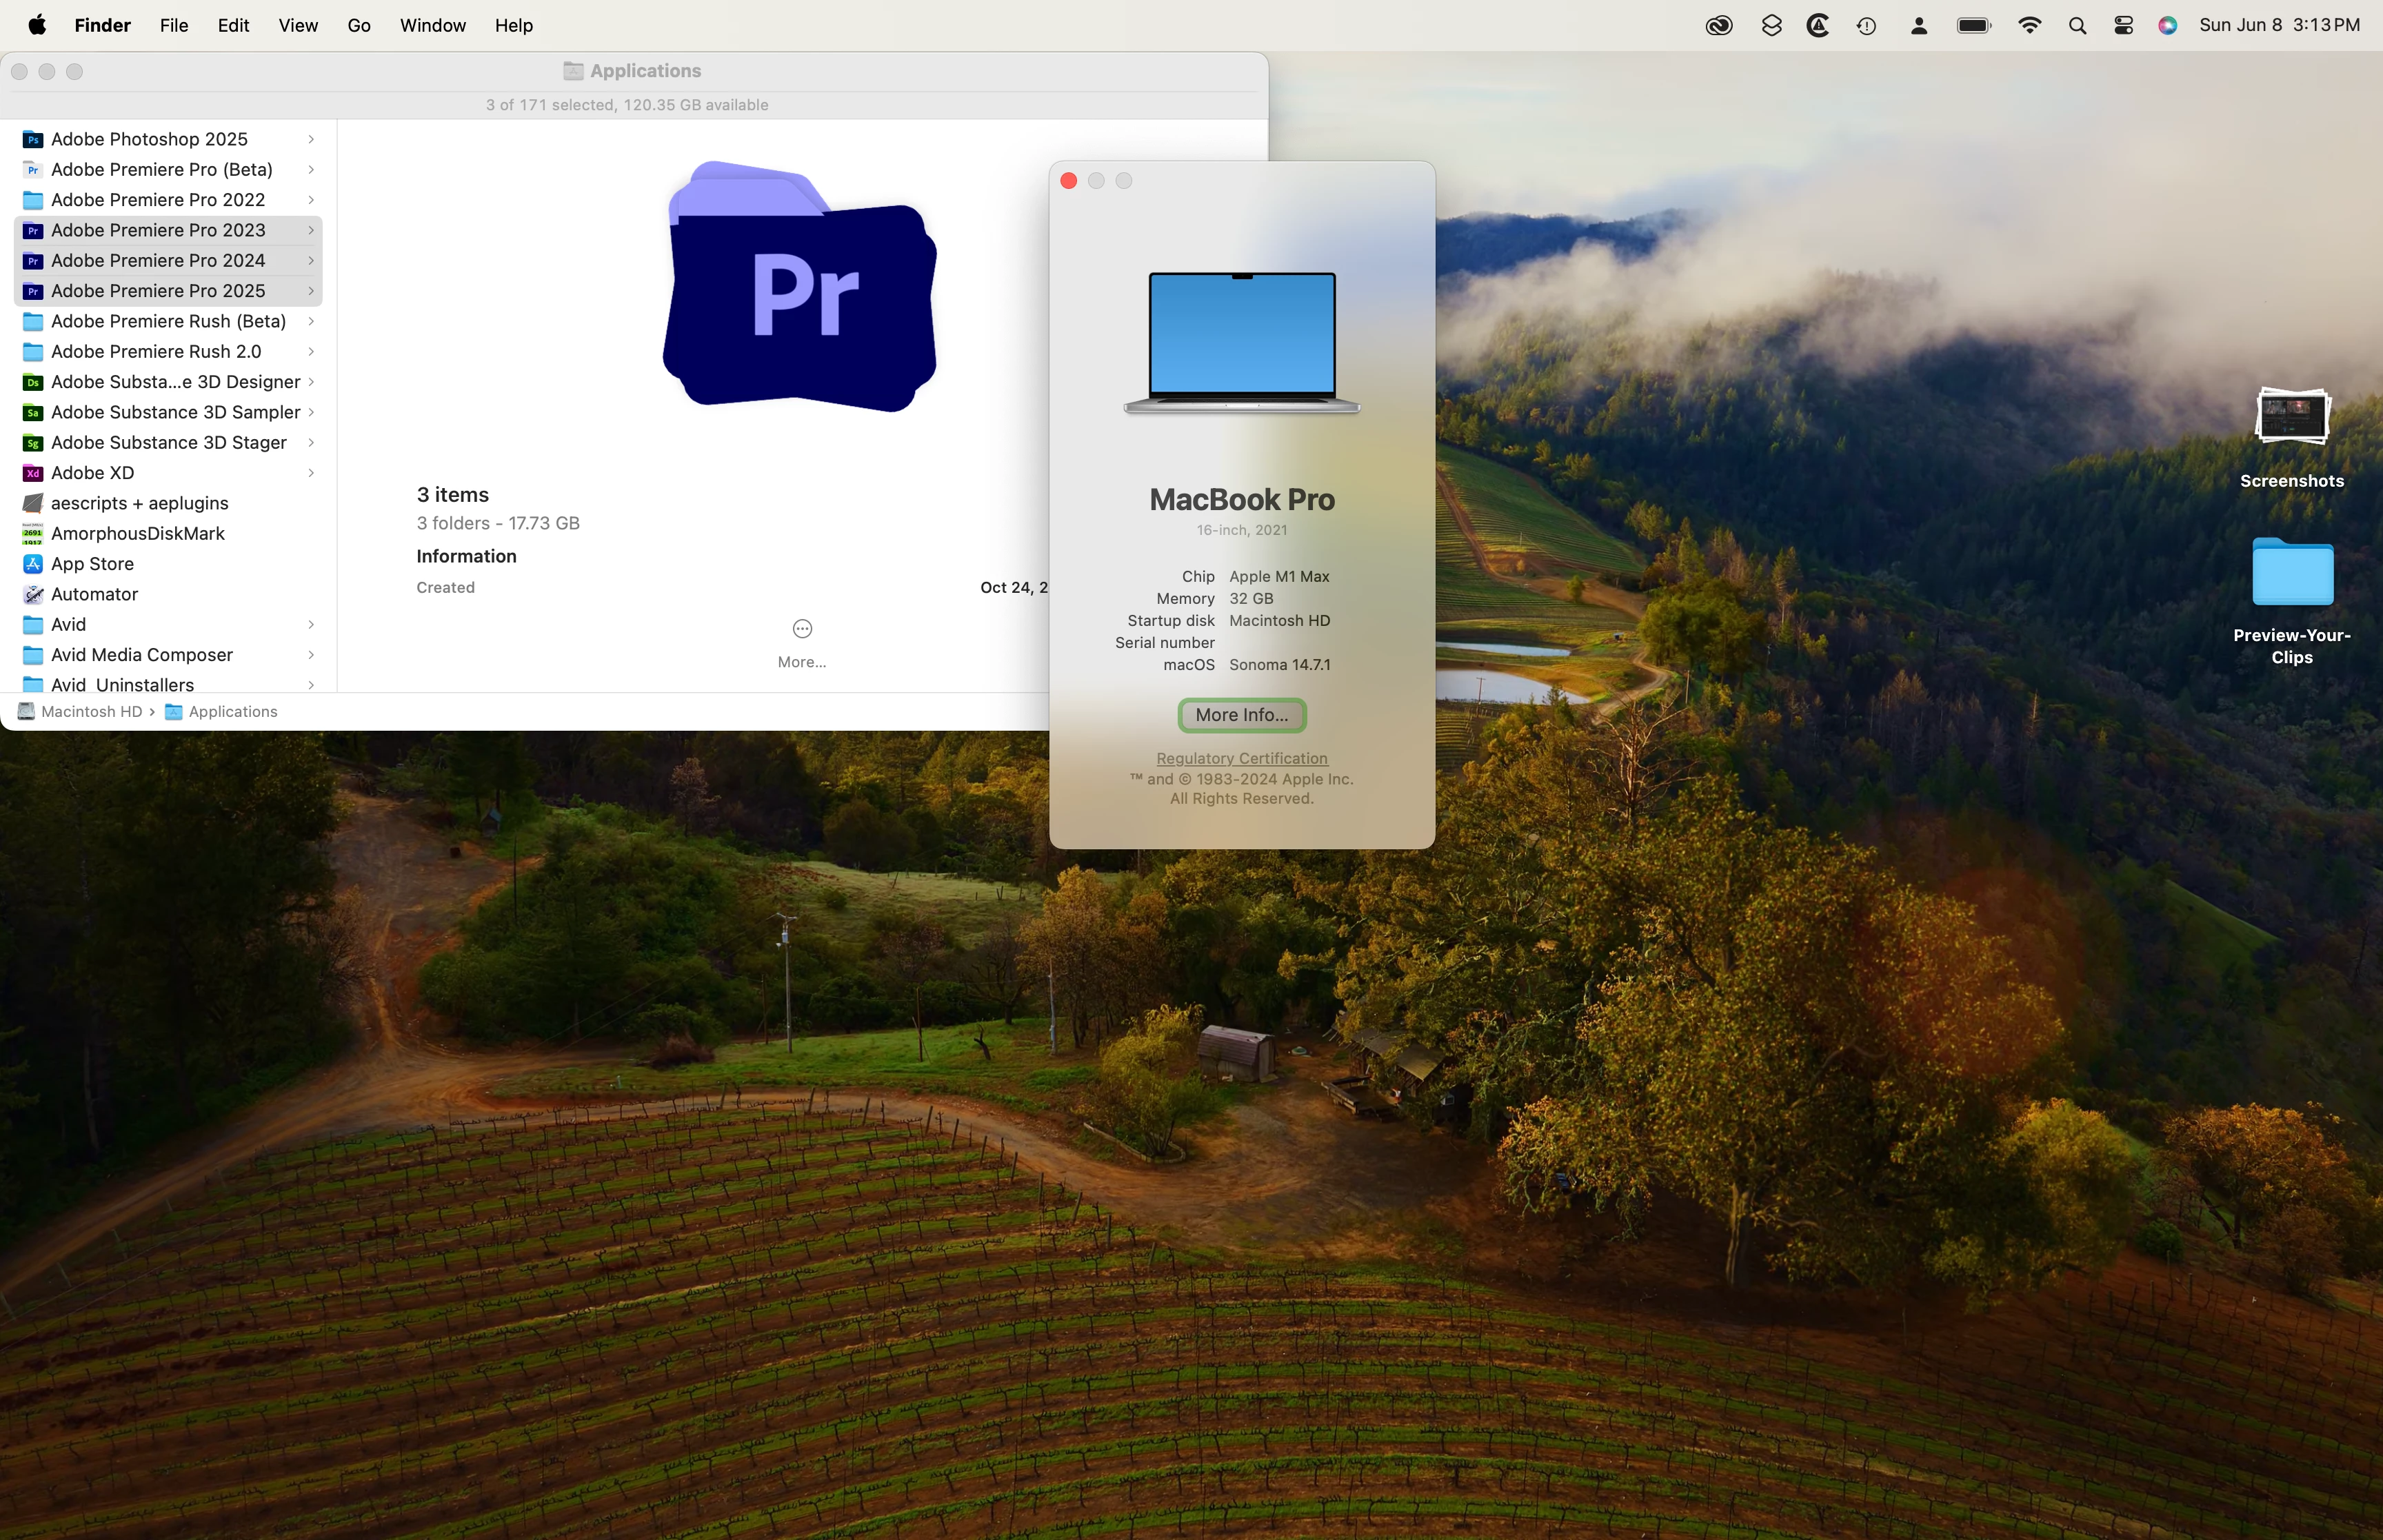Select the App Store icon in list
This screenshot has width=2383, height=1540.
click(33, 564)
